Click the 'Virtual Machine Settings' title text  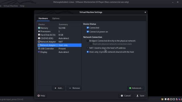[x=91, y=12]
